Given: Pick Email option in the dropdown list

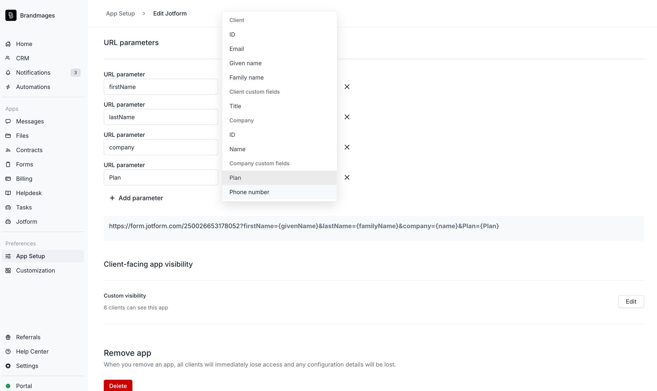Looking at the screenshot, I should coord(237,49).
